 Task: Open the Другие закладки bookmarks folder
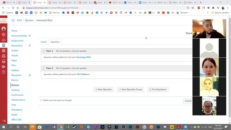[x=220, y=13]
